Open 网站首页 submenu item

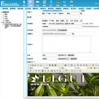pyautogui.click(x=89, y=8)
